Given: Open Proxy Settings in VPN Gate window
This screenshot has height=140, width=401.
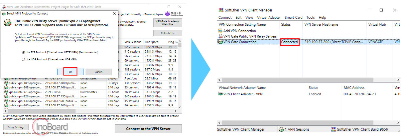Looking at the screenshot, I should pyautogui.click(x=16, y=127).
